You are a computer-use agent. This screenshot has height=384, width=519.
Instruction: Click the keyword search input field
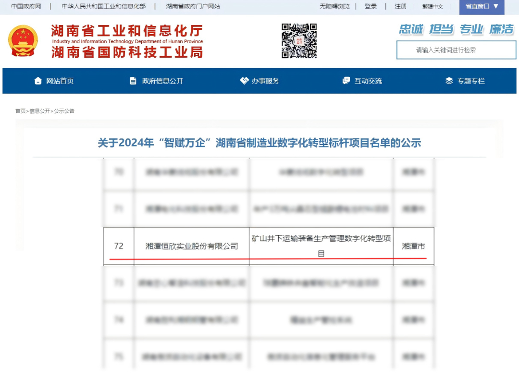(457, 50)
